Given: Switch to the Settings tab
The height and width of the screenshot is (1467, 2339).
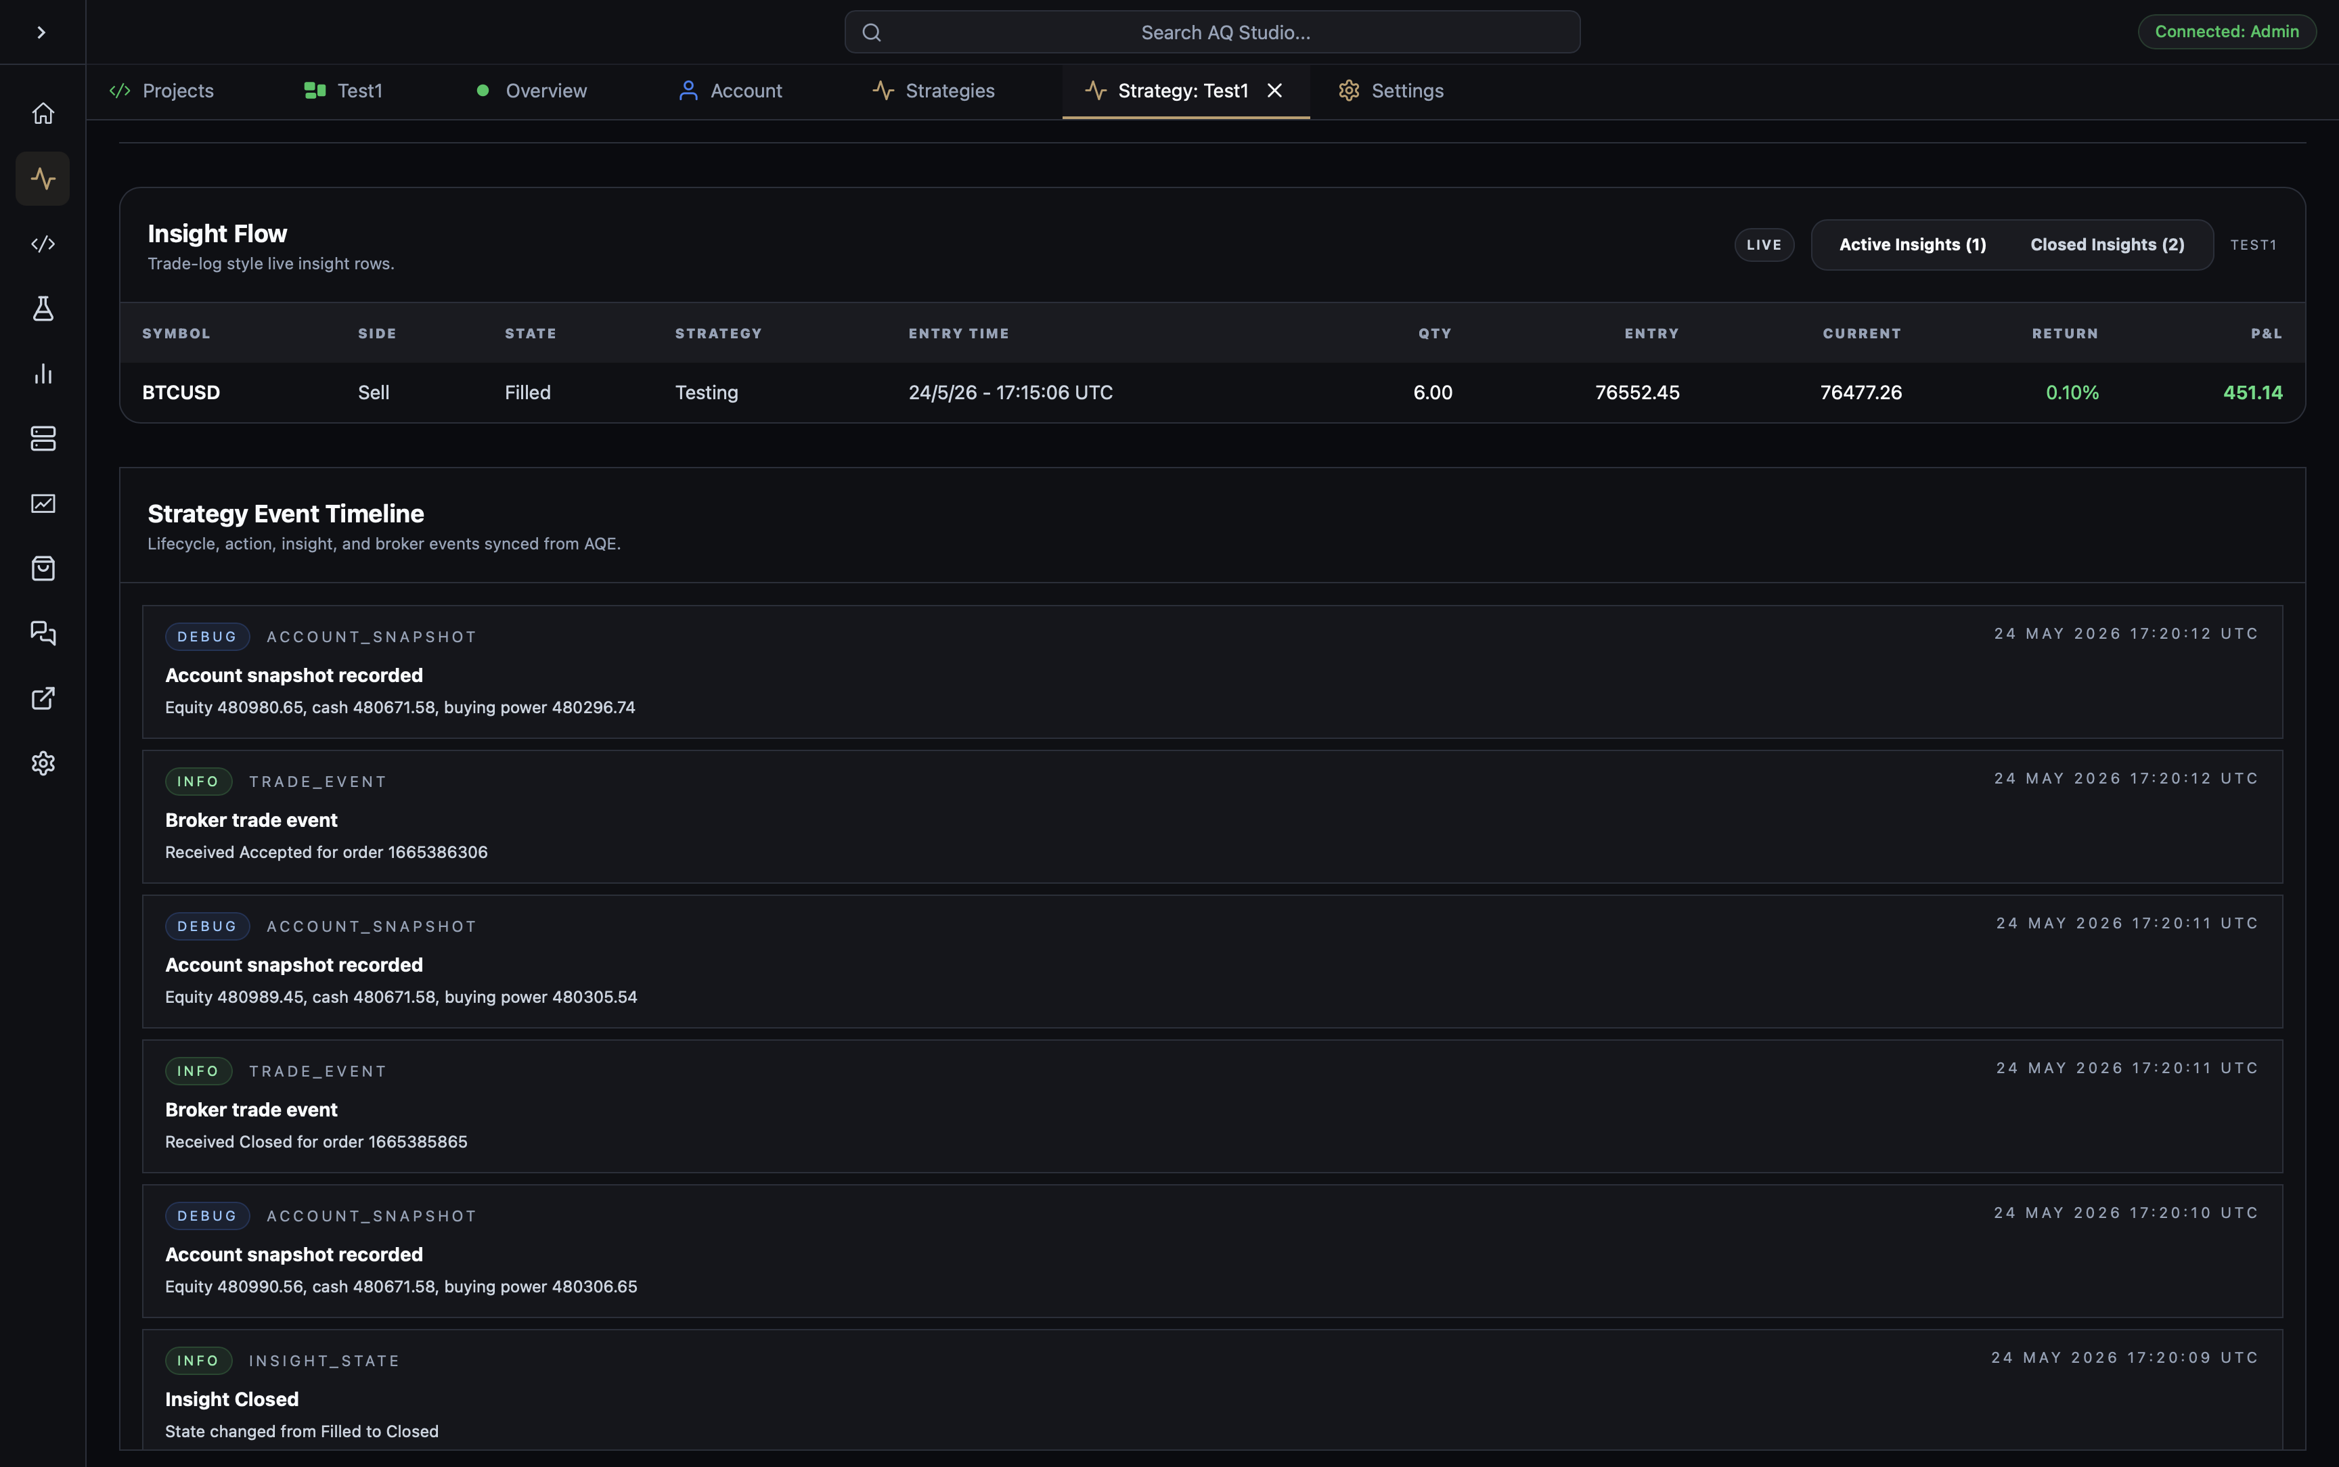Looking at the screenshot, I should [1391, 91].
